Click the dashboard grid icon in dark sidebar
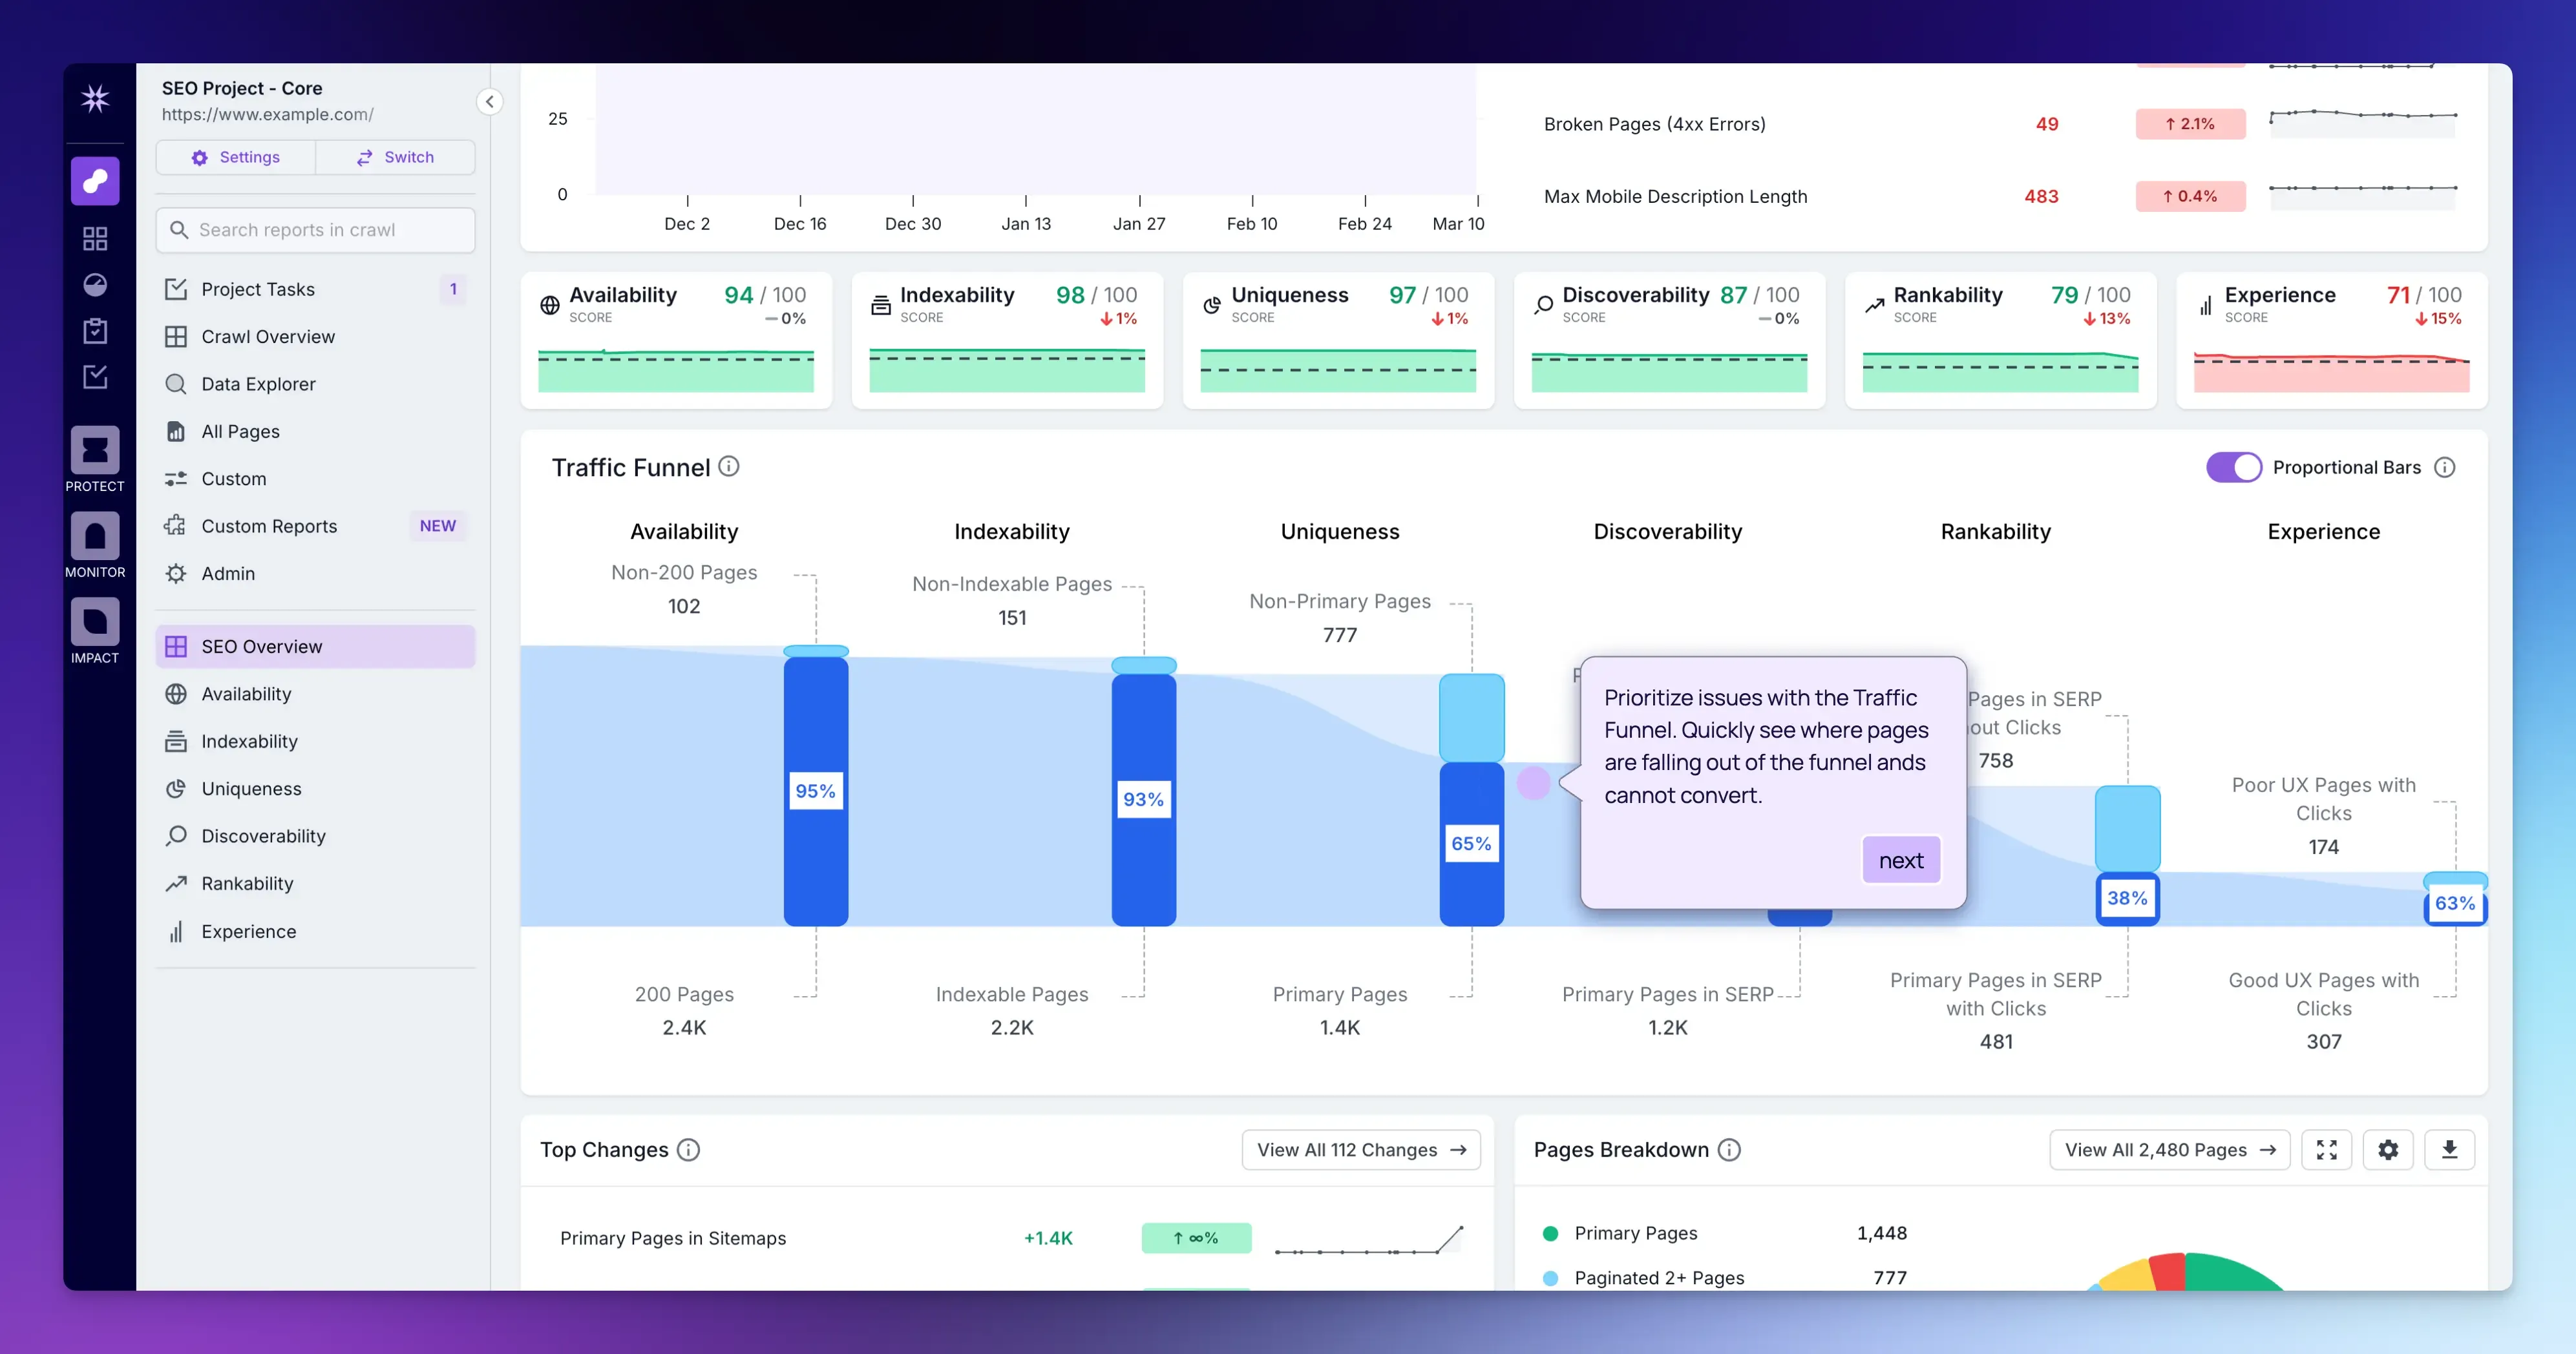 coord(95,239)
